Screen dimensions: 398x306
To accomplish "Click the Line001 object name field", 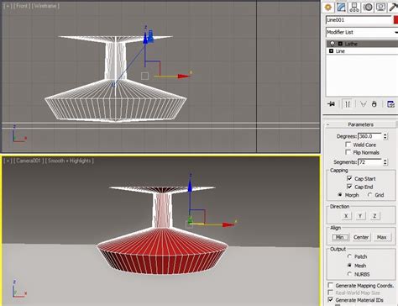I will 359,20.
